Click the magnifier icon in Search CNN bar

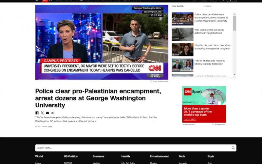233,148
